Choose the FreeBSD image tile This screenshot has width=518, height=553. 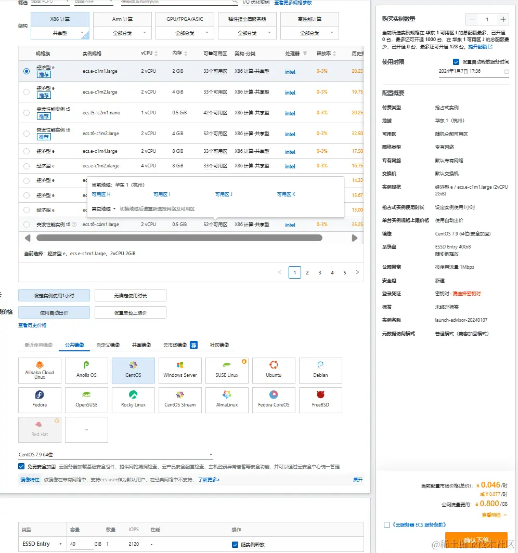pyautogui.click(x=320, y=400)
